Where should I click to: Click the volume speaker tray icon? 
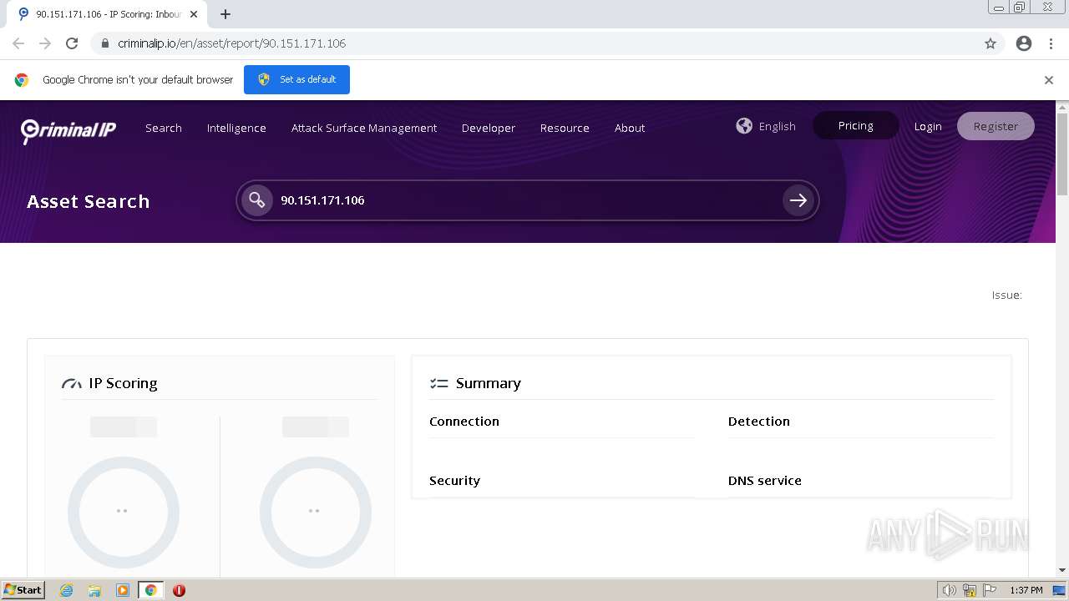click(x=950, y=590)
